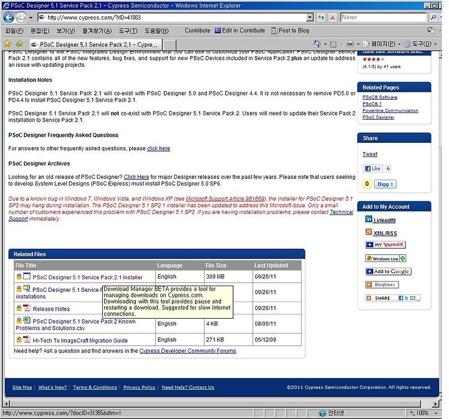Viewport: 449px width, 419px height.
Task: Click the SHARE bookmark button
Action: tap(393, 298)
